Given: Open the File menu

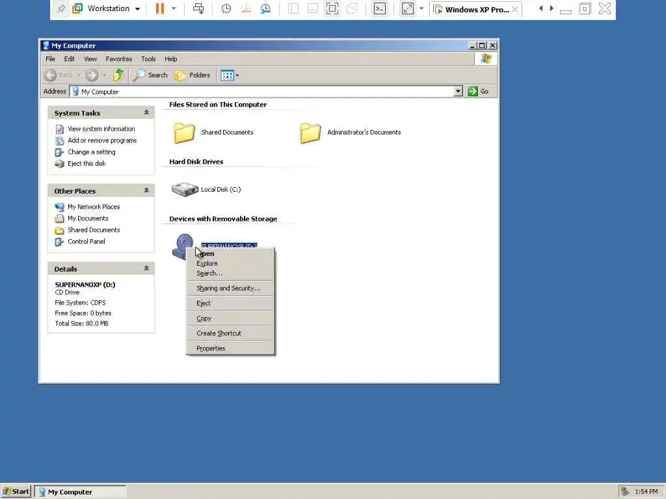Looking at the screenshot, I should [x=50, y=59].
